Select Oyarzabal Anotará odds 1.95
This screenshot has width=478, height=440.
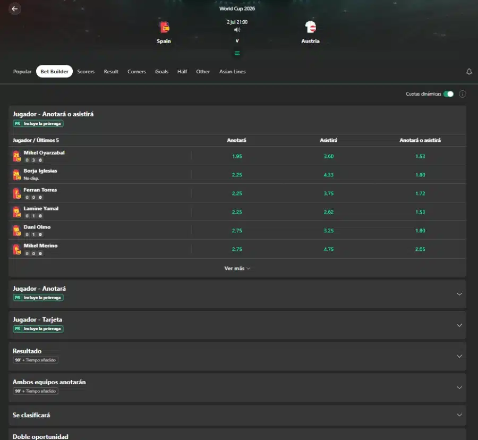click(237, 156)
